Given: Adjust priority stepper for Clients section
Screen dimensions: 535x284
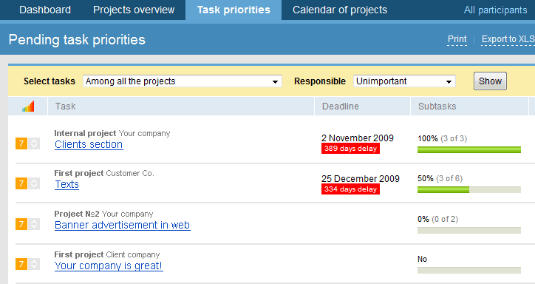Looking at the screenshot, I should coord(34,143).
